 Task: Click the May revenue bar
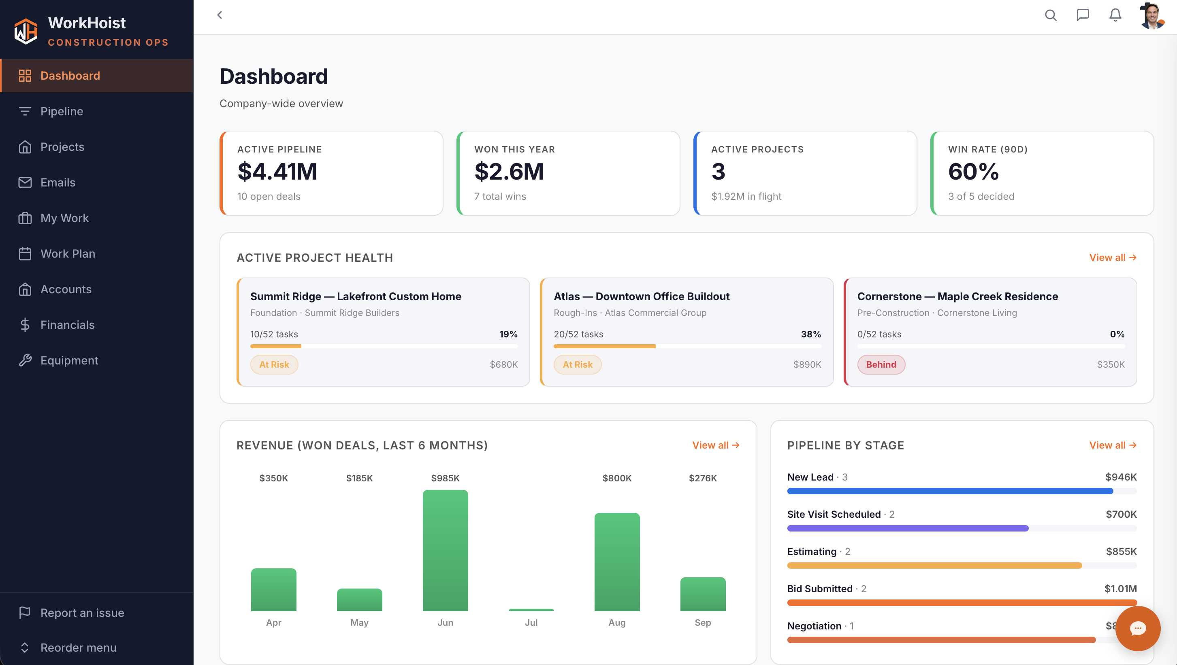359,600
